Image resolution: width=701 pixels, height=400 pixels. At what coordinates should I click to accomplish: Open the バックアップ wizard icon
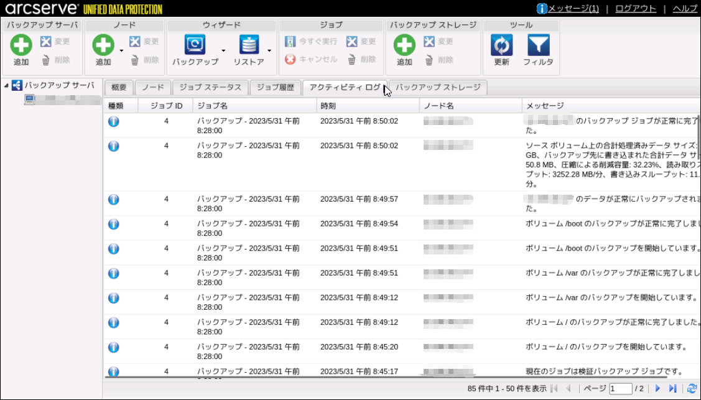(x=195, y=45)
